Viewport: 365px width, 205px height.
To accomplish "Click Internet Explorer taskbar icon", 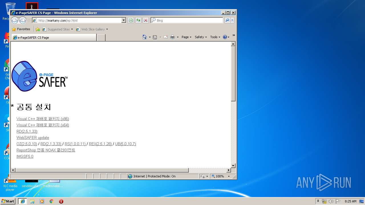I will (23, 201).
